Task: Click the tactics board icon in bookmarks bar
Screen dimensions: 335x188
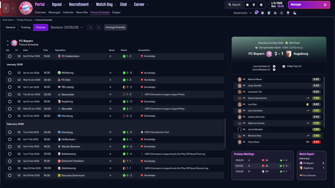Action: point(269,13)
